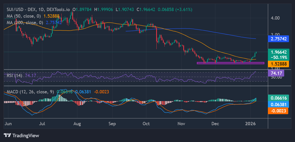Click the blue 2.75742 price label

[278, 39]
